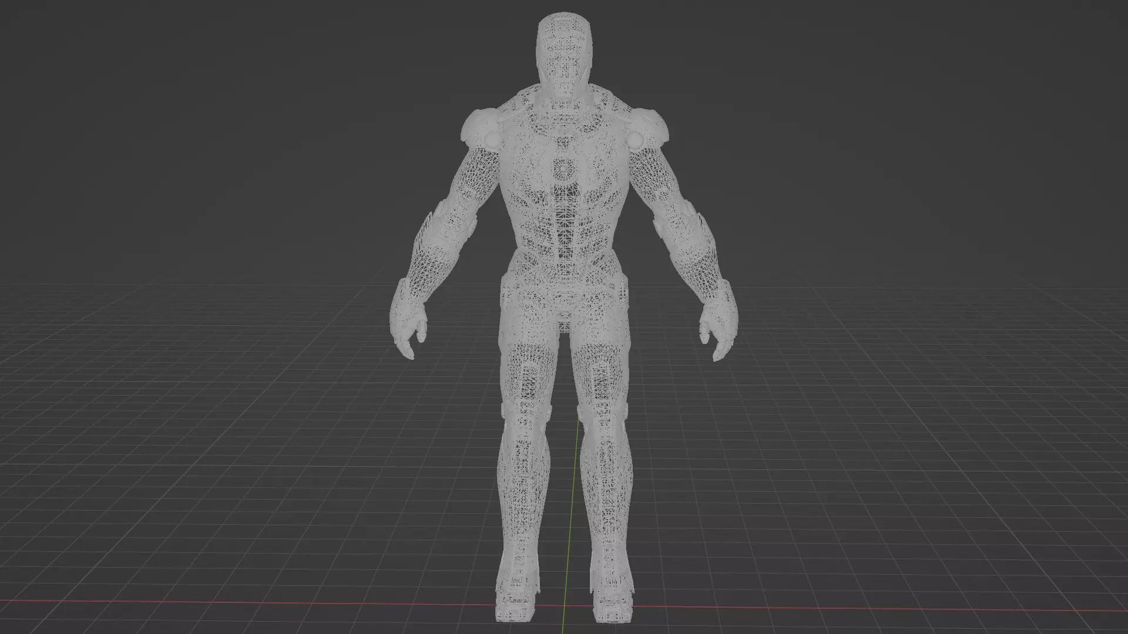Select the wireframe character's helmet head
1128x634 pixels.
[x=564, y=54]
